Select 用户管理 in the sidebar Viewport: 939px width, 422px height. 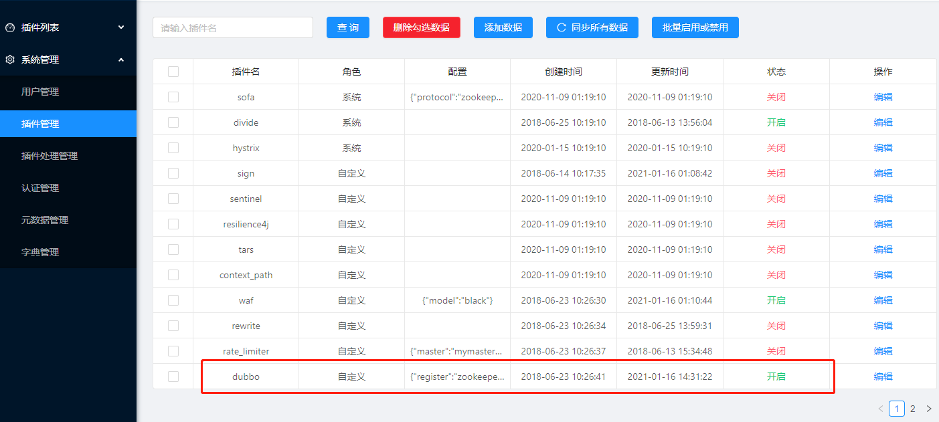tap(54, 91)
